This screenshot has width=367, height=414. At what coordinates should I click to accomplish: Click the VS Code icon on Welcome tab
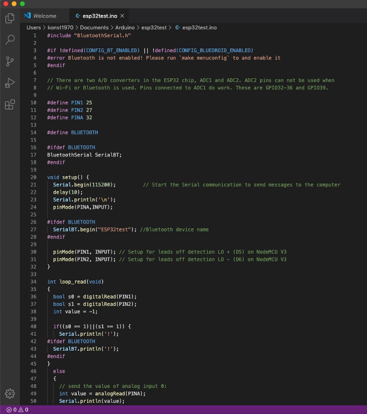pos(28,15)
